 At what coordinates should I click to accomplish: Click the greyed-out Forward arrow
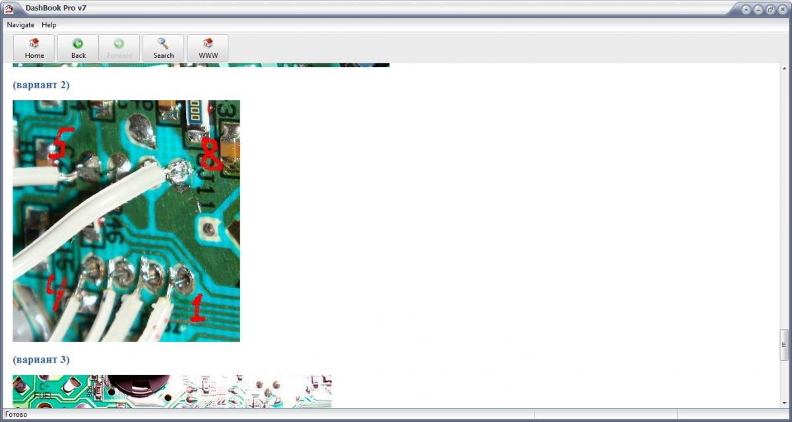[119, 48]
